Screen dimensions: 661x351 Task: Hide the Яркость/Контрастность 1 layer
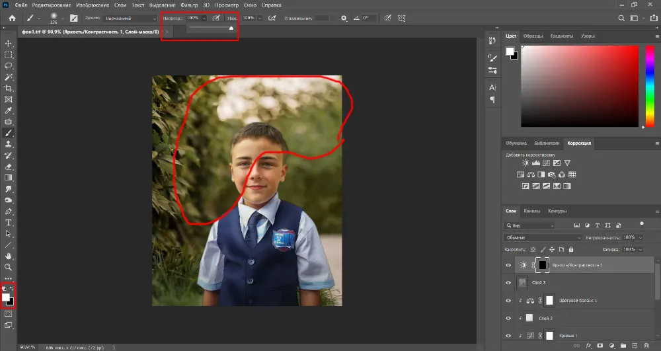(508, 264)
